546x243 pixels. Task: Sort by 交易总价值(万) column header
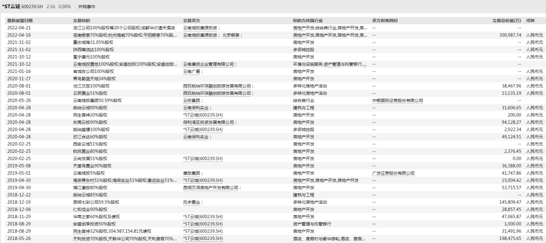507,21
